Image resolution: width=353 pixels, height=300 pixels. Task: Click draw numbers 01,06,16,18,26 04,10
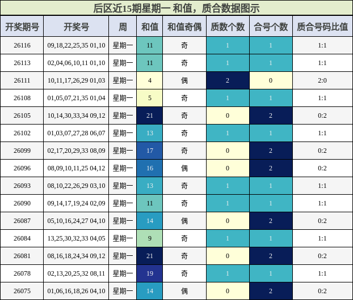pos(76,291)
